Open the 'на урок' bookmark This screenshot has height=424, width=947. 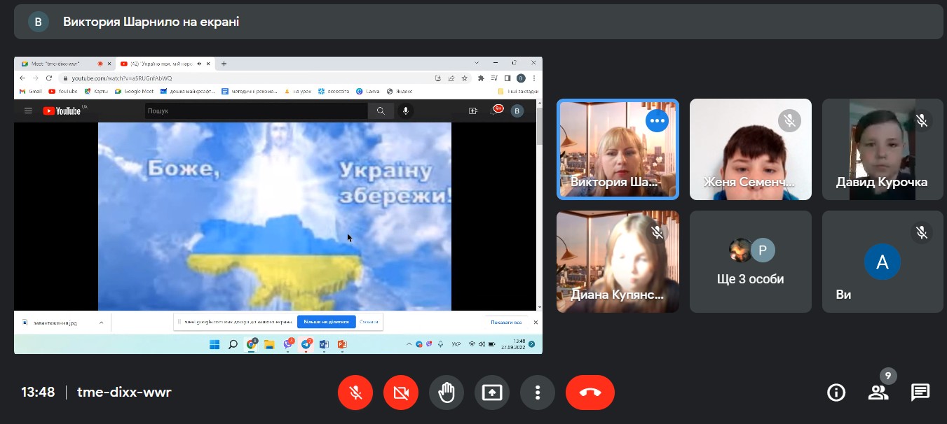pos(299,91)
